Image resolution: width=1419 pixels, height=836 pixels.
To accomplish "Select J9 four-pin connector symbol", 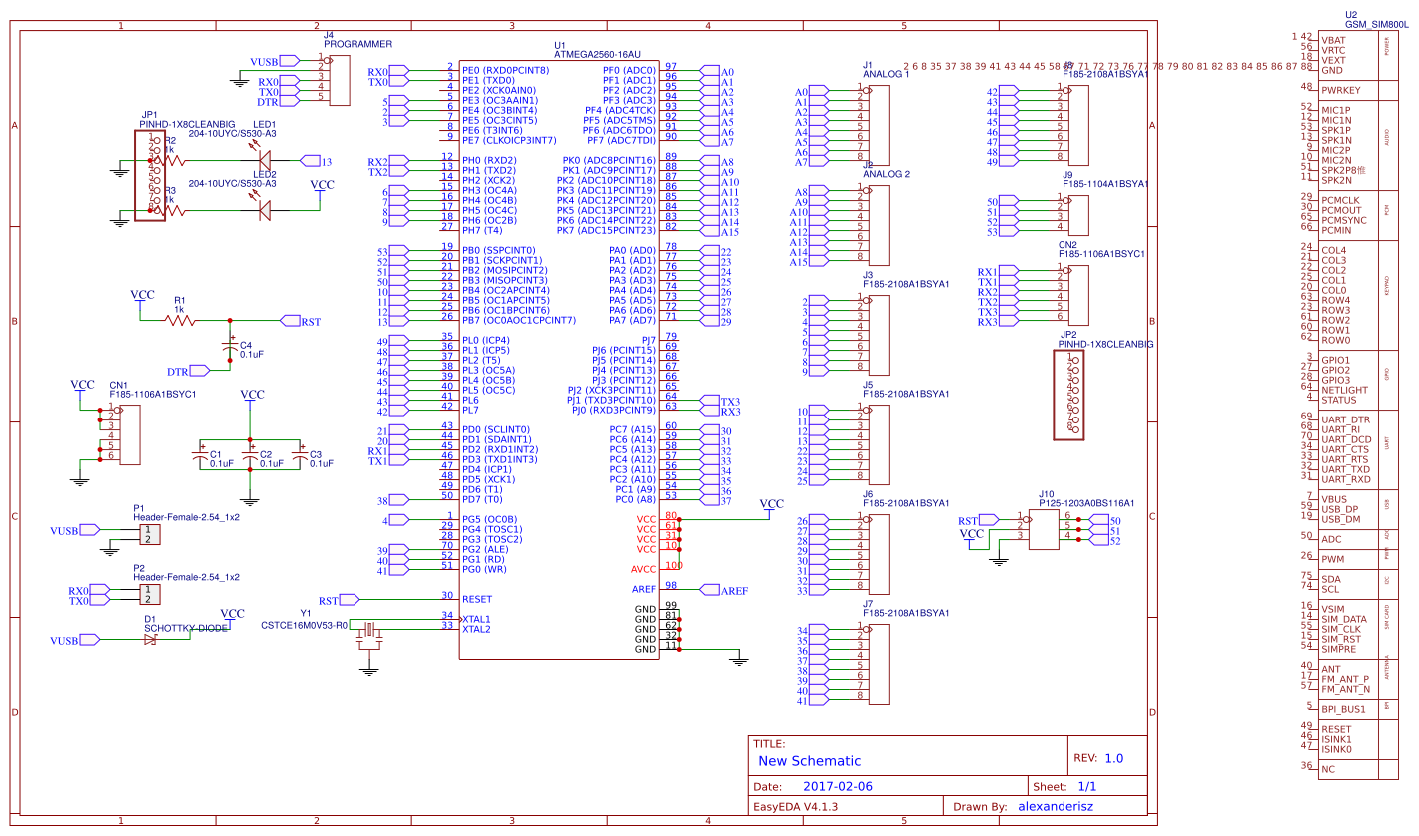I will pyautogui.click(x=1078, y=215).
